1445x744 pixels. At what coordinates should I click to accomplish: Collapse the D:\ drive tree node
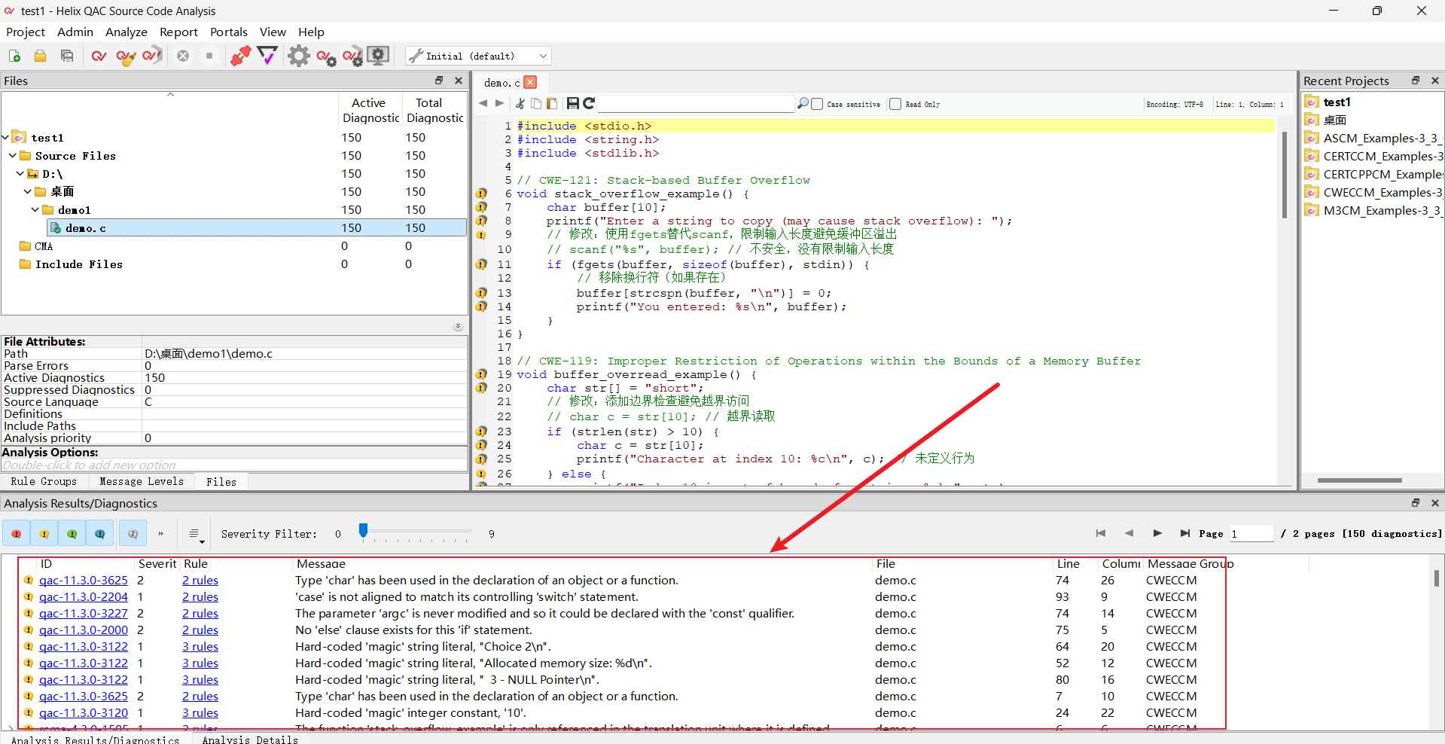pos(20,173)
